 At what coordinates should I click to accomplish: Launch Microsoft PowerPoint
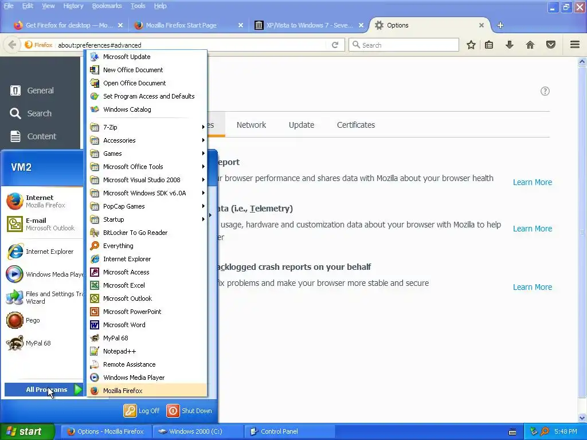pyautogui.click(x=147, y=311)
